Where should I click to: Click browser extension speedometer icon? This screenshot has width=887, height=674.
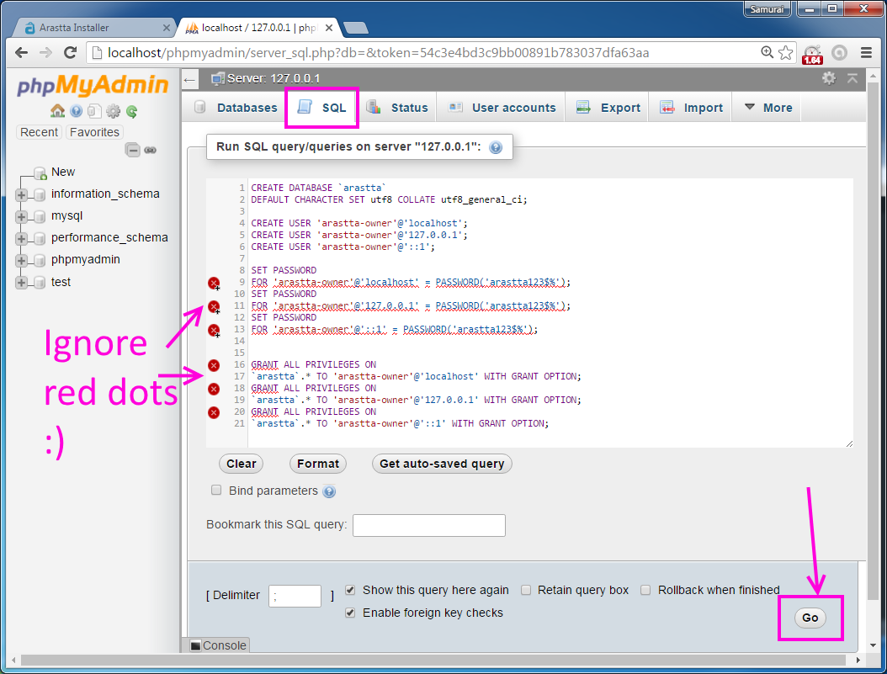(x=812, y=54)
